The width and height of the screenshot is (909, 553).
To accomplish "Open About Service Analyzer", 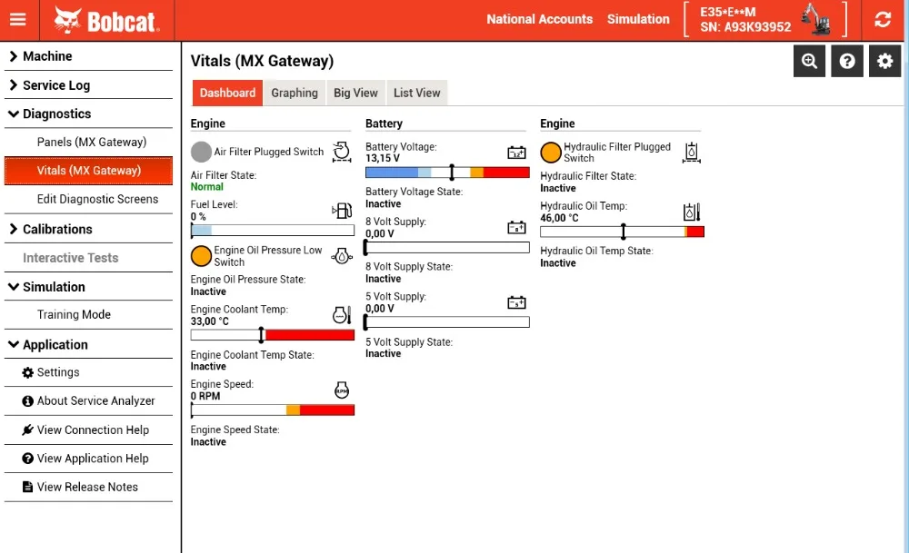I will [88, 400].
